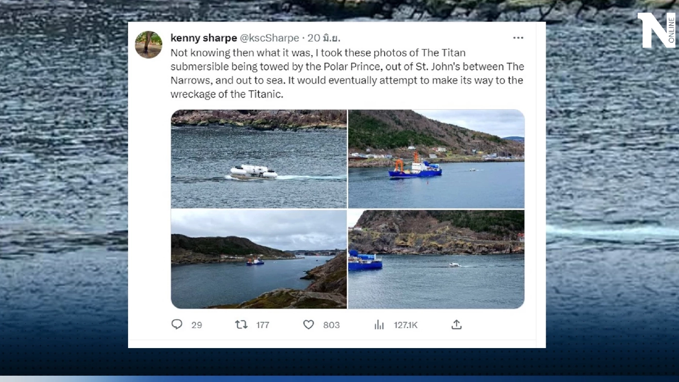Click the view count 127.1K

click(x=405, y=325)
